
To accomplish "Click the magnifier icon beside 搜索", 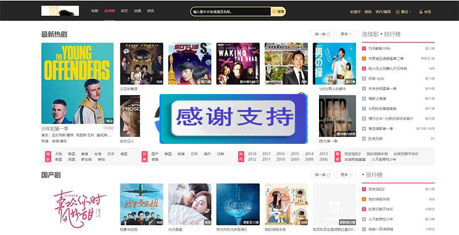I will (x=274, y=11).
